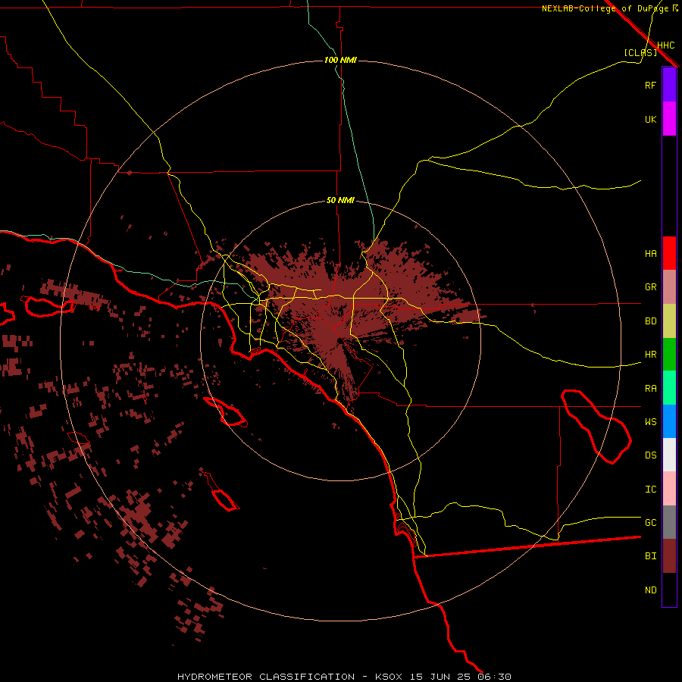Click the 50 NMI range ring label
Screen dimensions: 682x682
pos(340,200)
